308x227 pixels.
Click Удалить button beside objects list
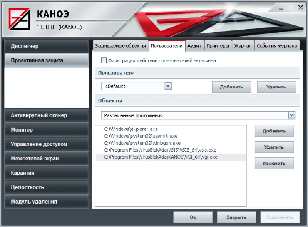(274, 147)
